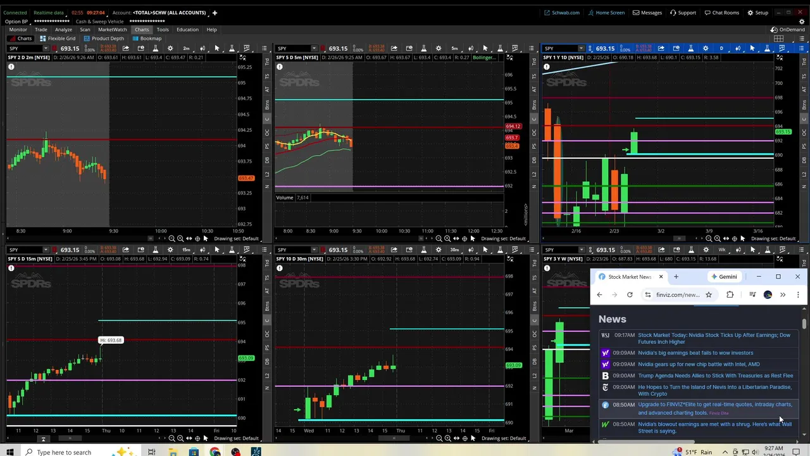Open the chart grid layout icon

click(779, 39)
